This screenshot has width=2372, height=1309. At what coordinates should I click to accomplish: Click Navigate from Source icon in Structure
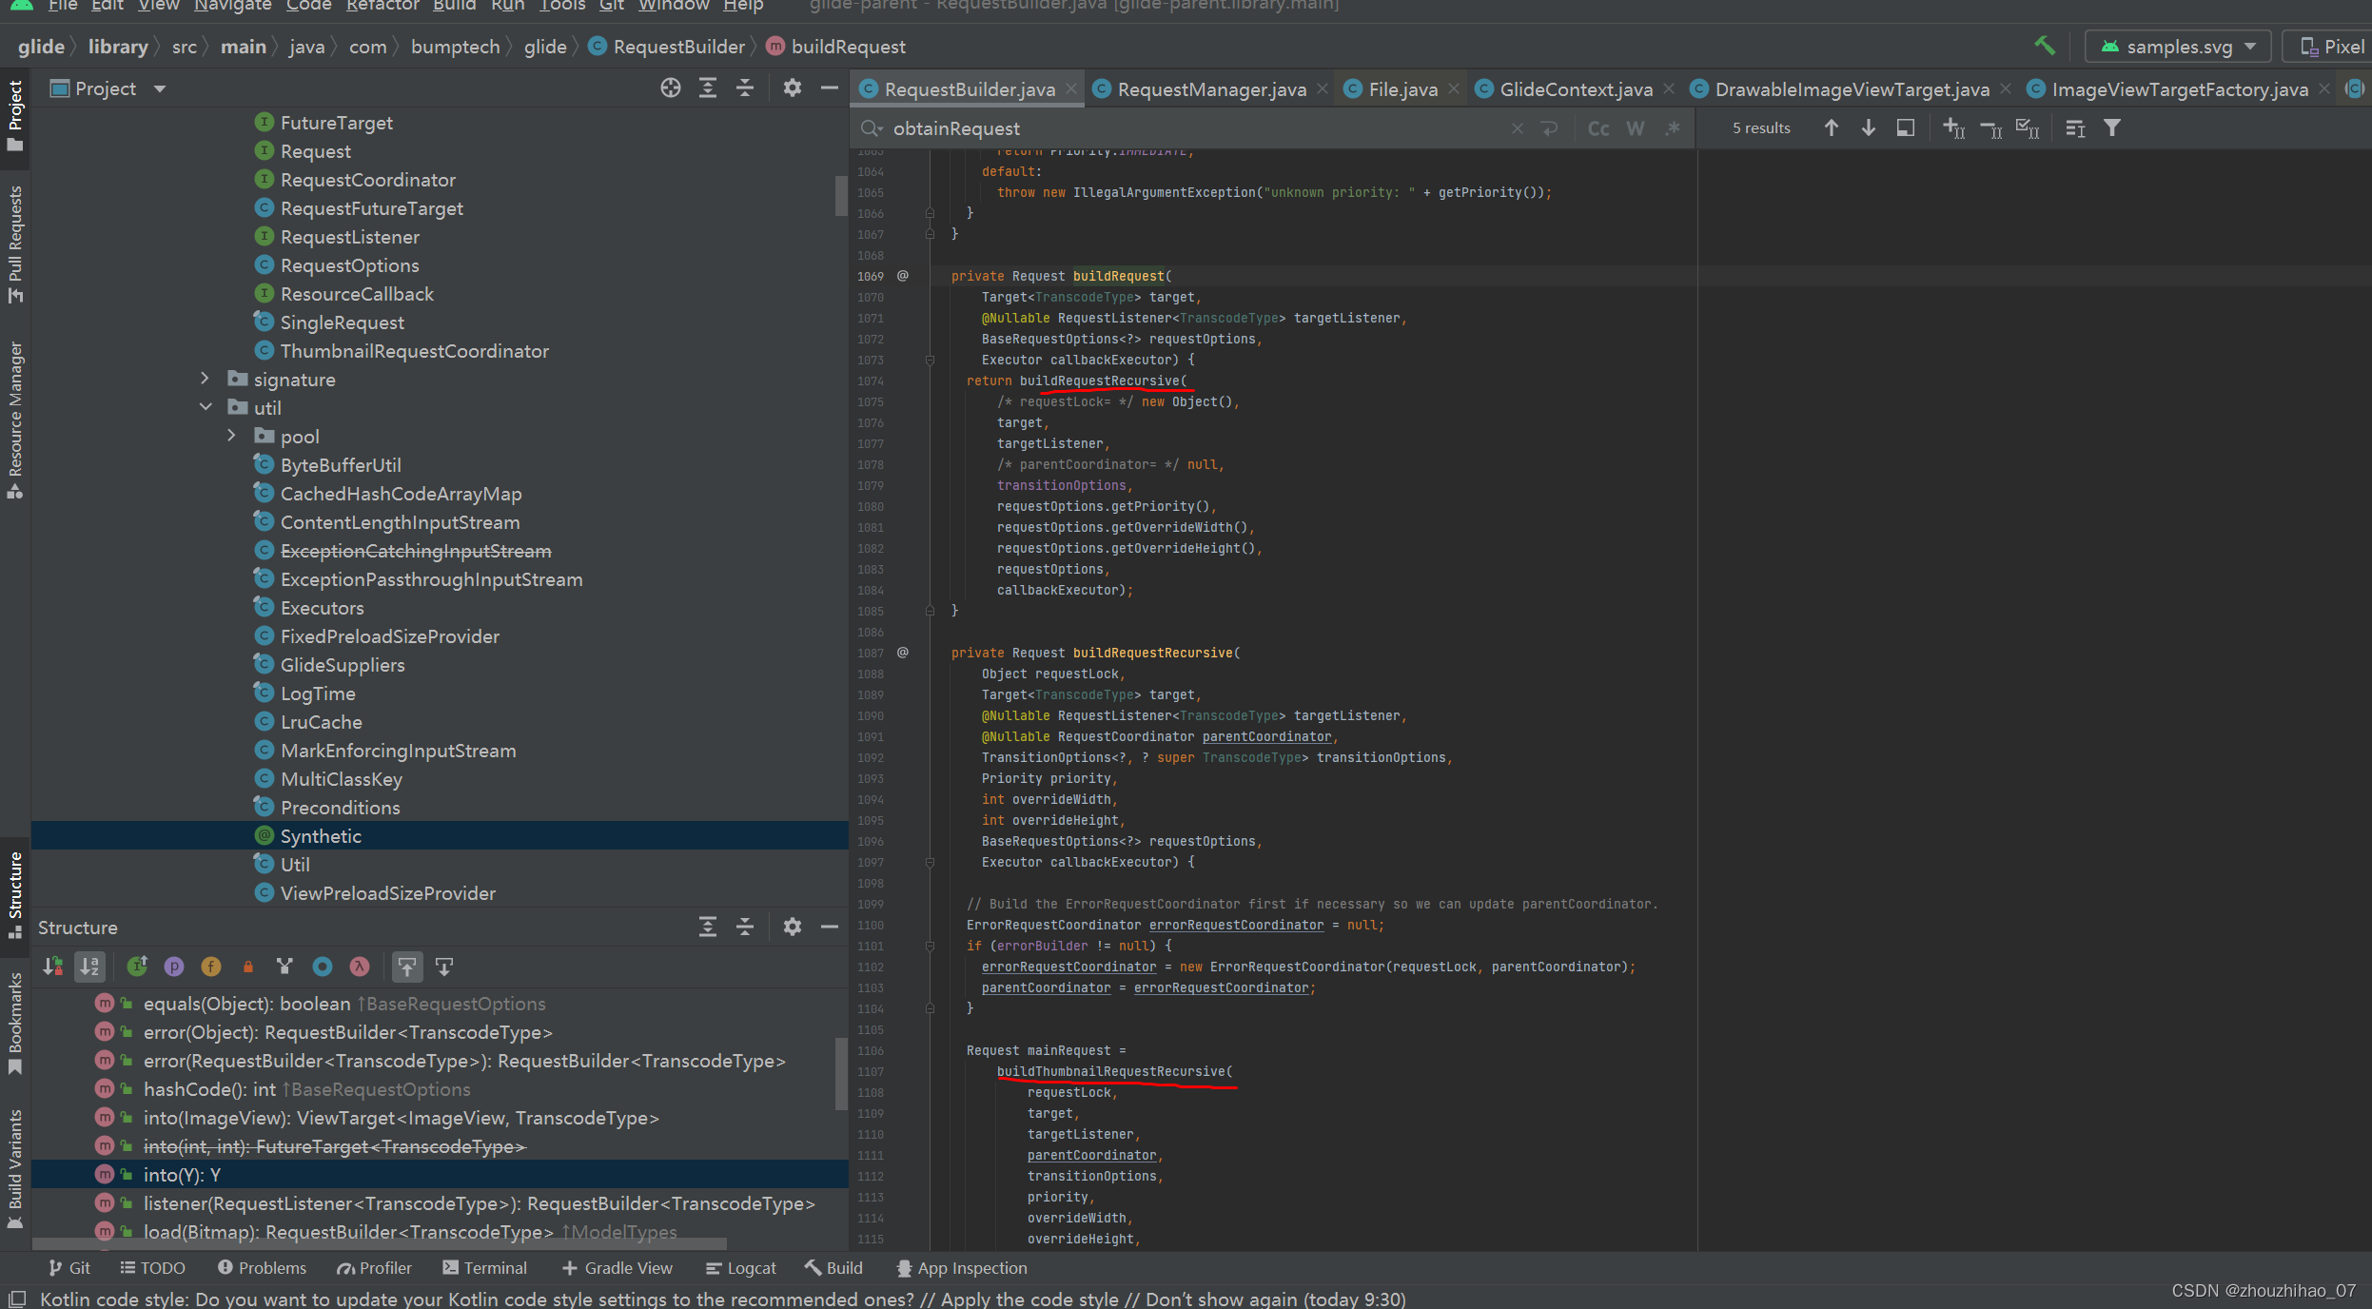[444, 967]
